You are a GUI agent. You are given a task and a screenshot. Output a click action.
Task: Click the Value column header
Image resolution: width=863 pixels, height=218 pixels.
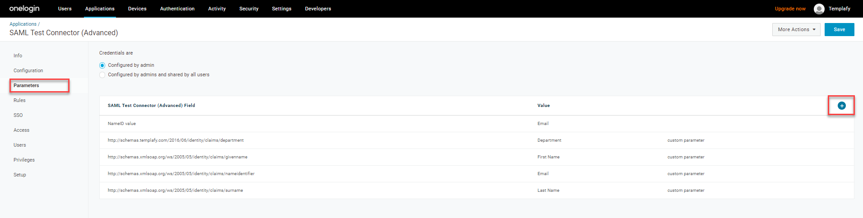click(x=543, y=106)
